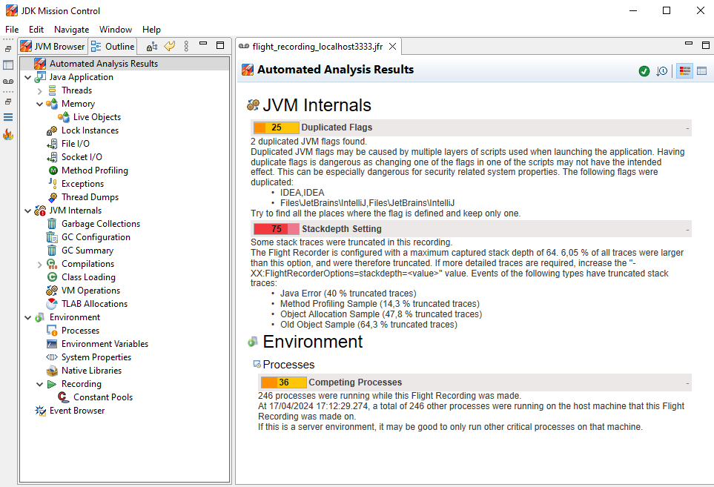Open the System Properties page
This screenshot has width=714, height=487.
(x=96, y=357)
